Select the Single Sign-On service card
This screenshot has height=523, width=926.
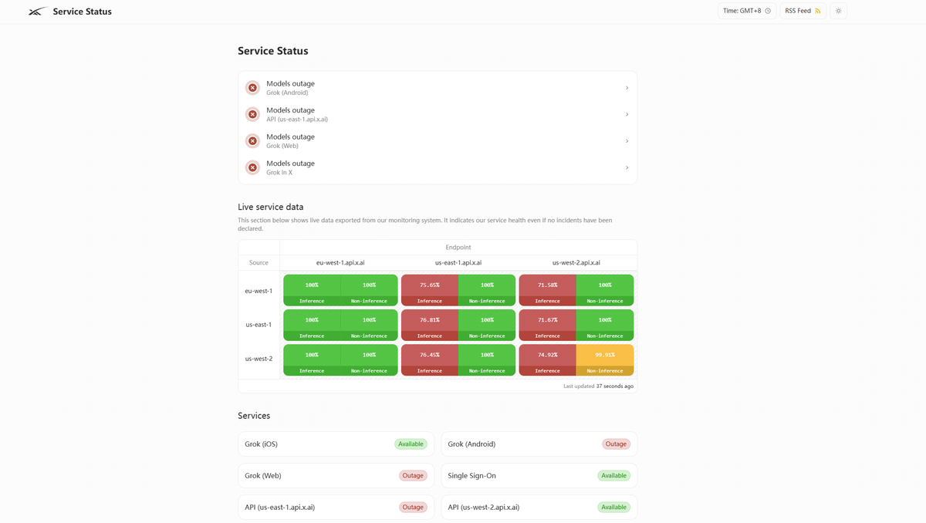(539, 476)
